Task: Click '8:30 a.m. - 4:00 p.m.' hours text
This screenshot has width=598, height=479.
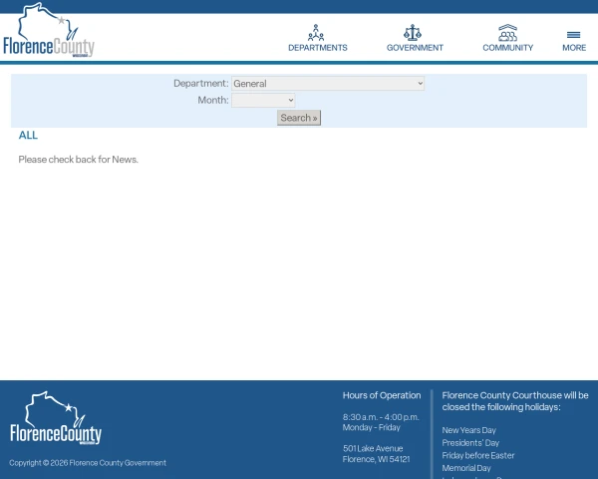Action: pos(381,417)
